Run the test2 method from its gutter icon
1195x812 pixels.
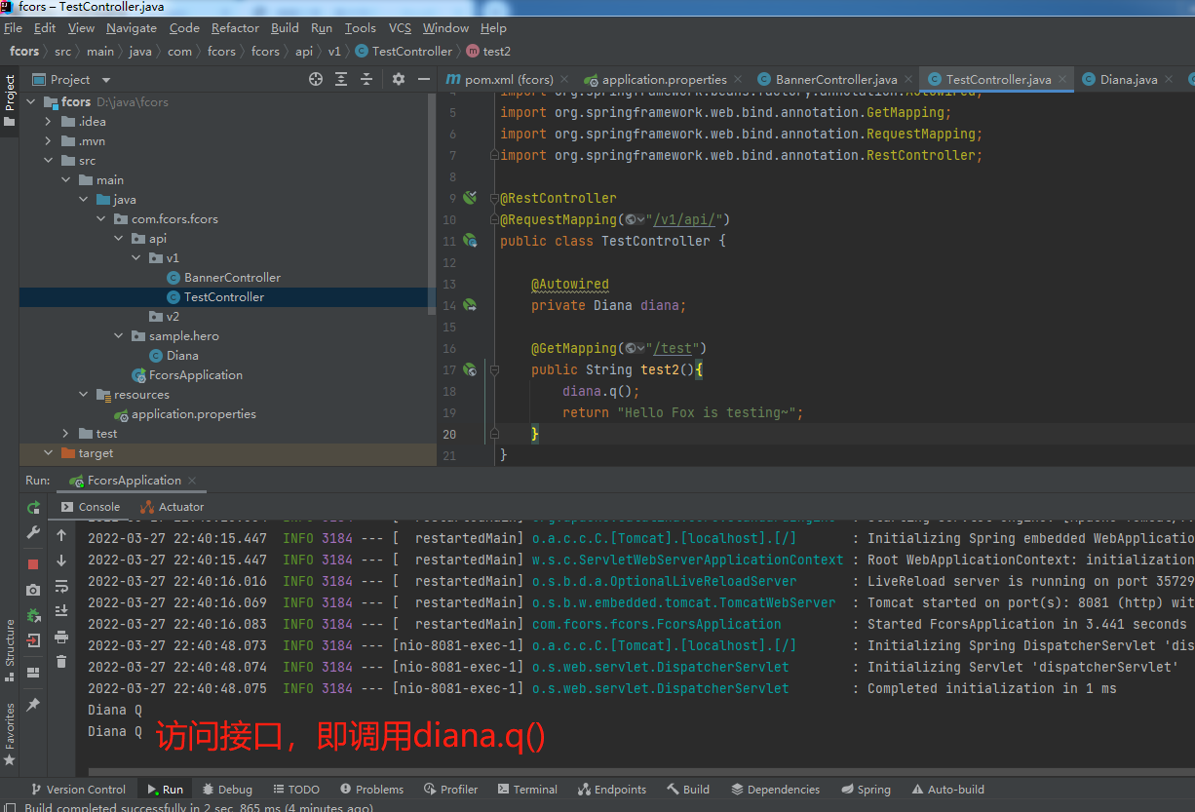[x=470, y=369]
